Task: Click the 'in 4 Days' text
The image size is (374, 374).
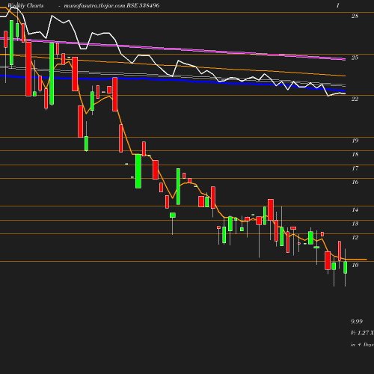Action: [x=362, y=345]
